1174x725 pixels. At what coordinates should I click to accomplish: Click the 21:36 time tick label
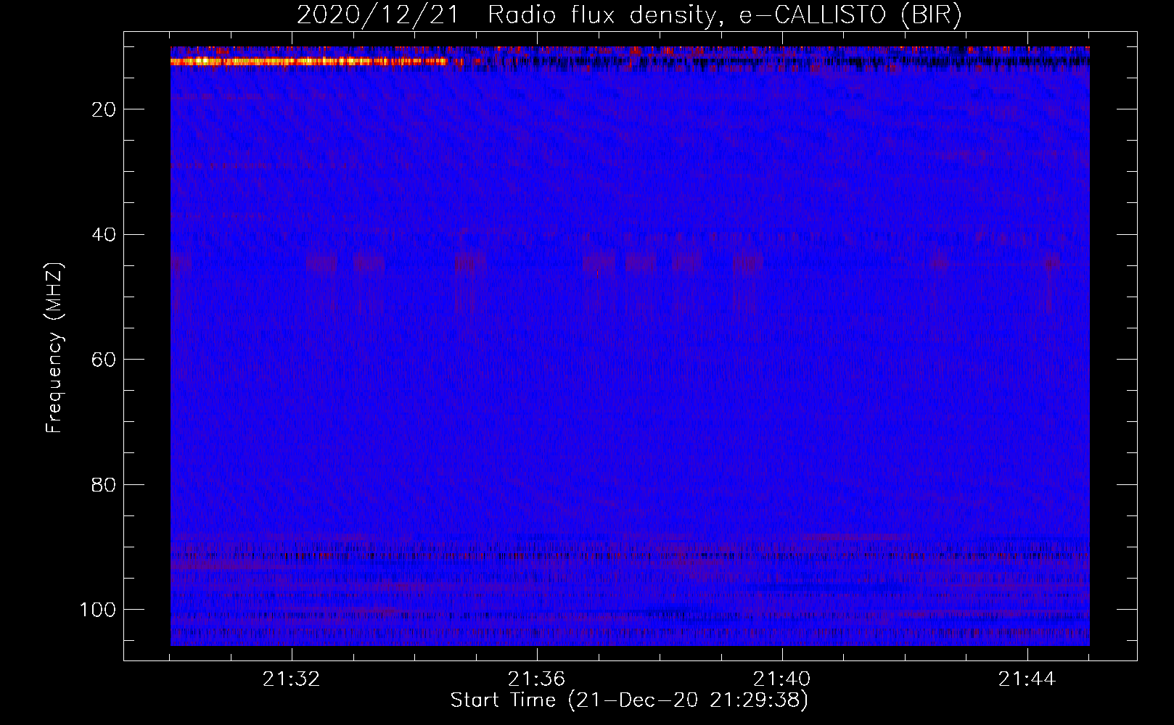click(537, 679)
